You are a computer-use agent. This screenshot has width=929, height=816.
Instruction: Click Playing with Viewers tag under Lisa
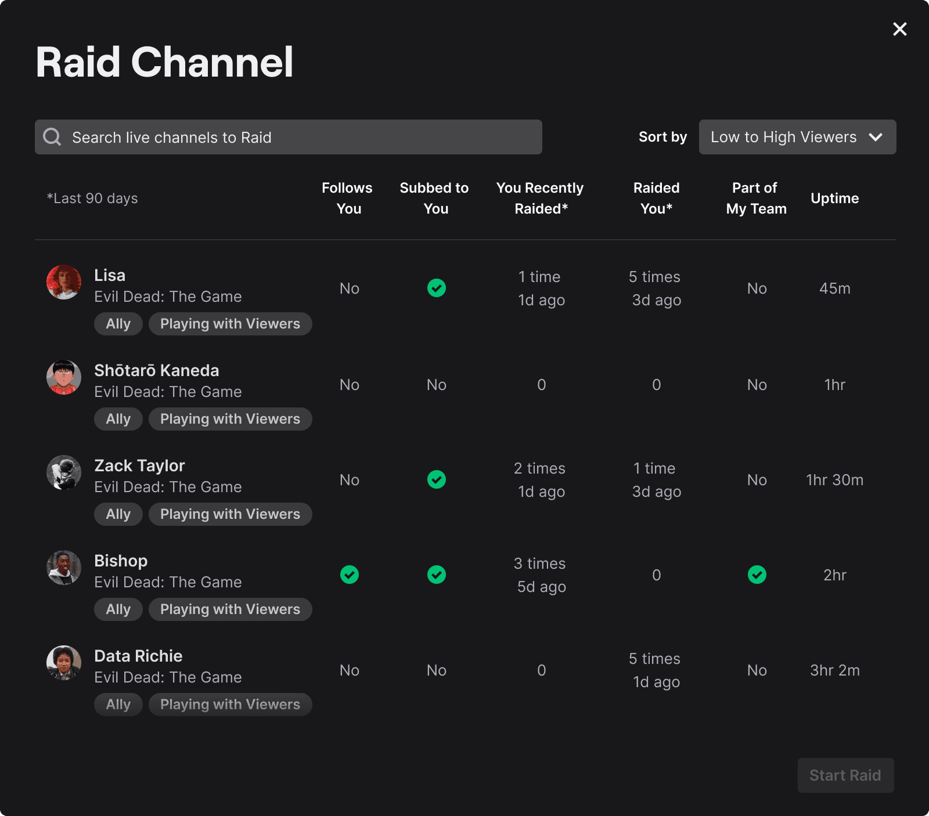click(231, 324)
